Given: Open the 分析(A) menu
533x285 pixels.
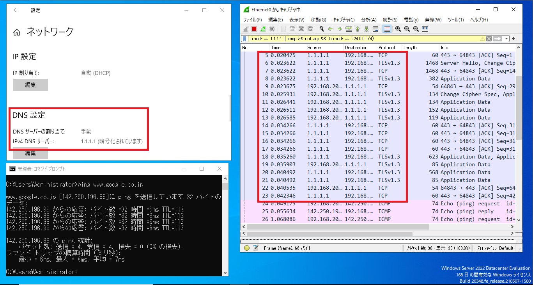Looking at the screenshot, I should point(368,20).
